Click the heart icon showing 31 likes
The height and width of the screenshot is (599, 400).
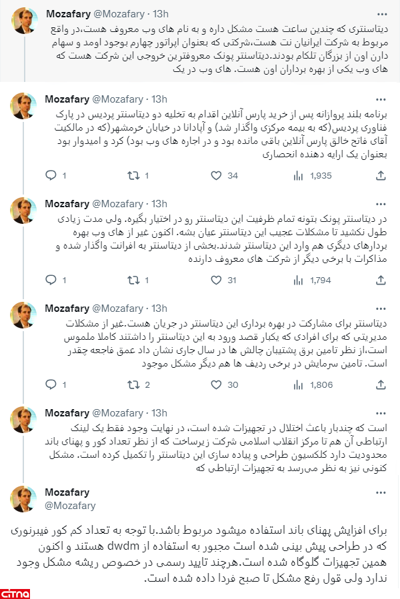click(216, 281)
